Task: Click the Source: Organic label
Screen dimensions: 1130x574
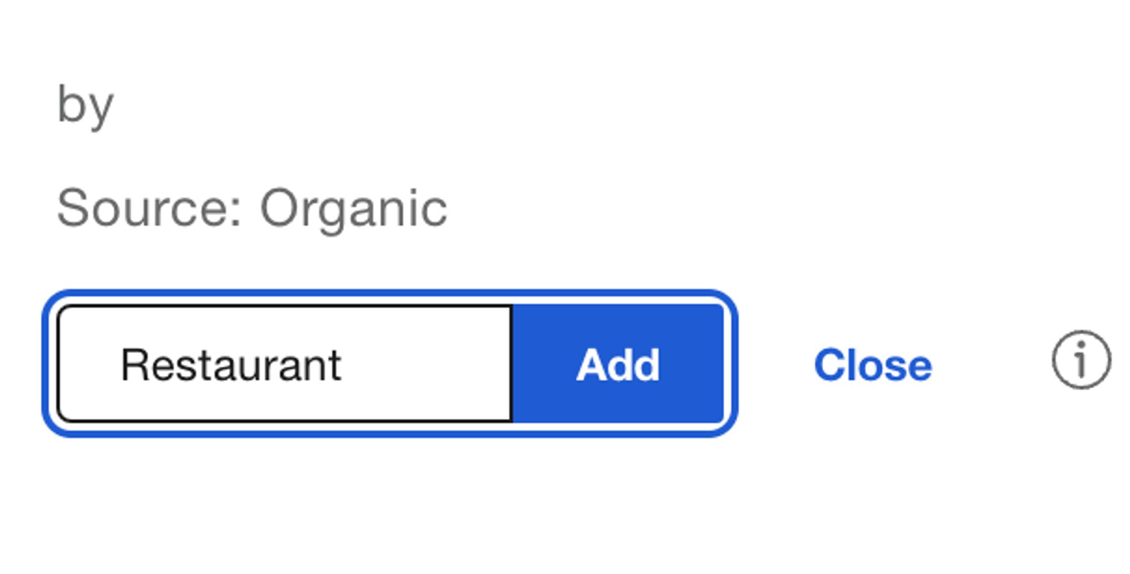Action: [252, 209]
